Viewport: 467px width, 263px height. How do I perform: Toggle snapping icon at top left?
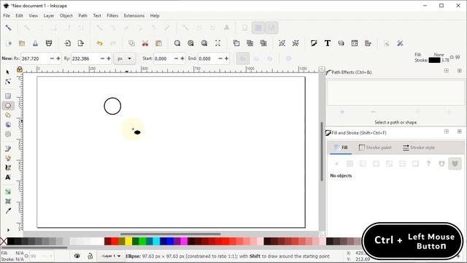(x=8, y=28)
